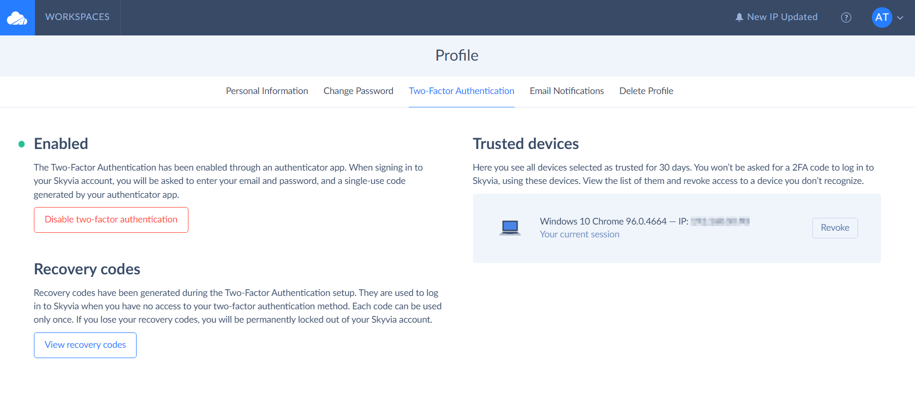Viewport: 915px width, 410px height.
Task: Click the "Enabled" heading
Action: 61,144
